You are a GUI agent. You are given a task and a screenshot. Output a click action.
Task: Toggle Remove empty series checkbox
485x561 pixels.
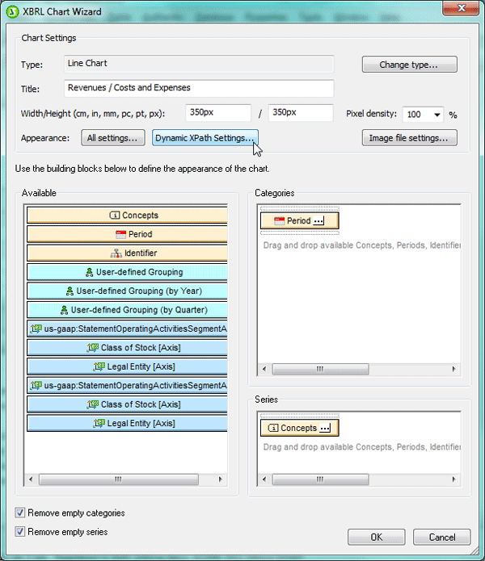click(x=20, y=532)
